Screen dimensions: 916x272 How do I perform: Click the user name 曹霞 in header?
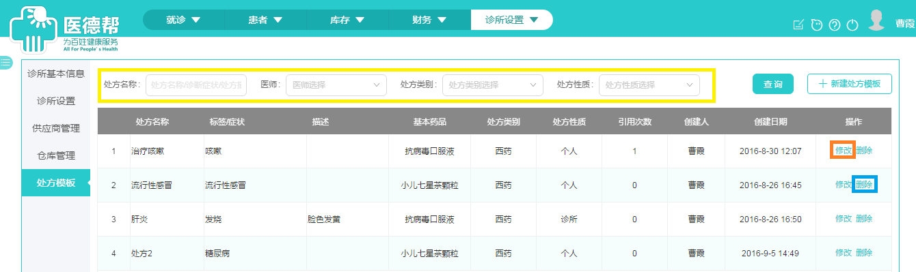pos(905,23)
